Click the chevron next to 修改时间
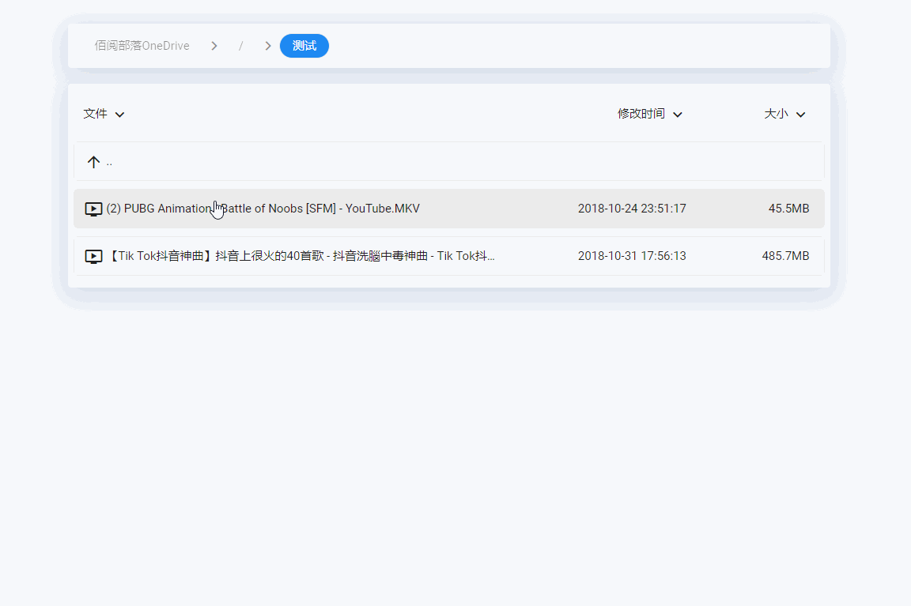Screen dimensions: 911x606 coord(678,115)
